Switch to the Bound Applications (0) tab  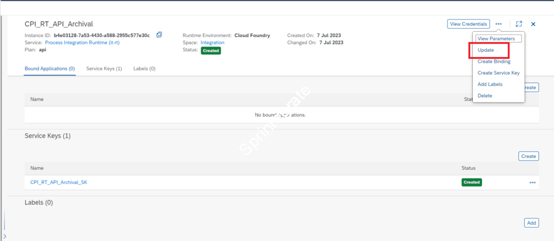pos(50,68)
